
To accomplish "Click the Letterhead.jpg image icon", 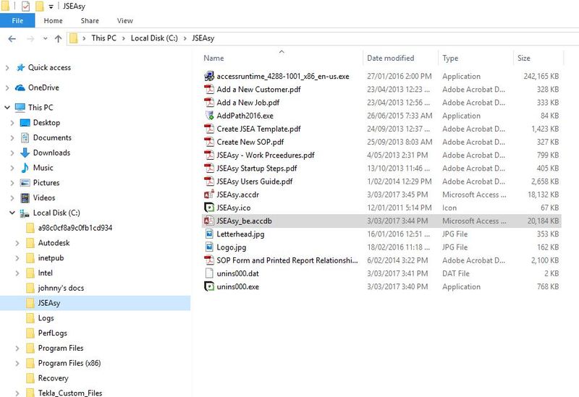I will click(x=209, y=234).
